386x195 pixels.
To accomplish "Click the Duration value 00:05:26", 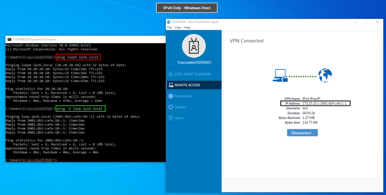I will point(309,113).
